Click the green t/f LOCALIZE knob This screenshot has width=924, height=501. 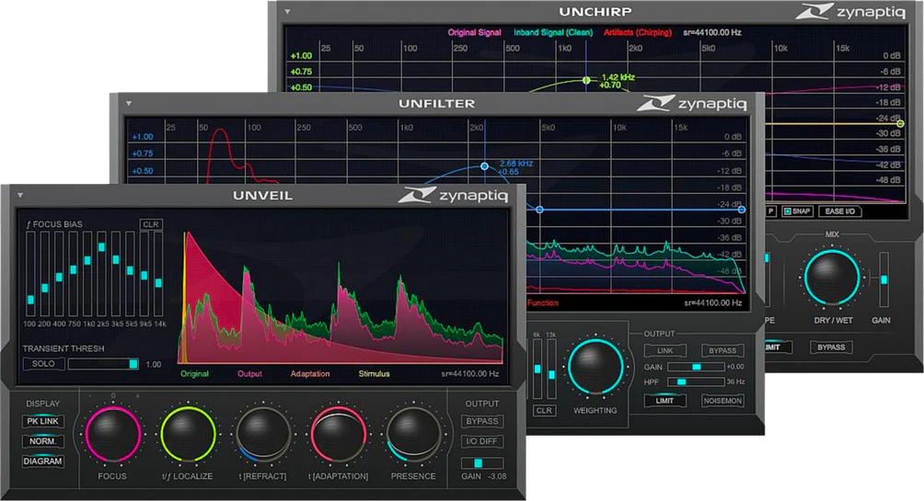tap(188, 434)
